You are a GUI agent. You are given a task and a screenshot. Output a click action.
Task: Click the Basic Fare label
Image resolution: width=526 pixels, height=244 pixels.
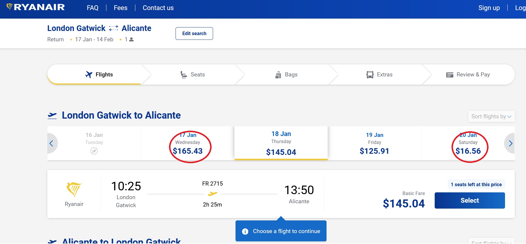[x=413, y=194]
